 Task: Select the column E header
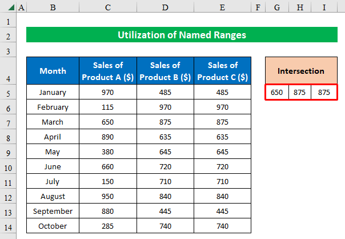coord(222,8)
